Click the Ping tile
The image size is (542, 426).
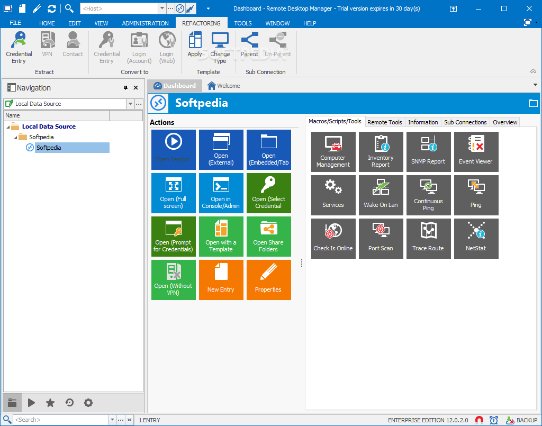[x=476, y=195]
